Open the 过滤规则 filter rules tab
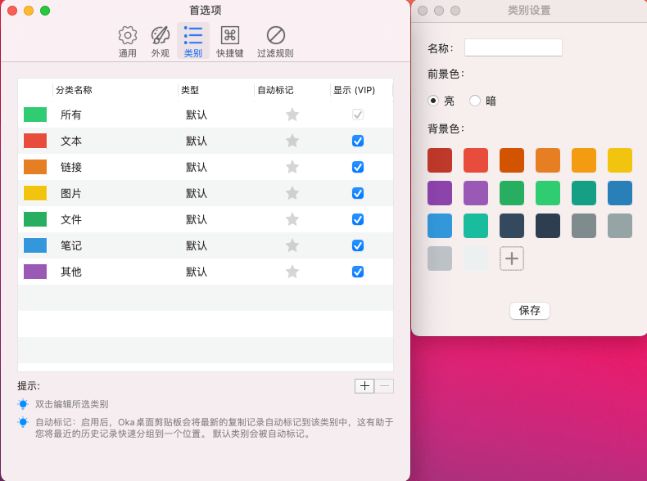 click(x=275, y=41)
